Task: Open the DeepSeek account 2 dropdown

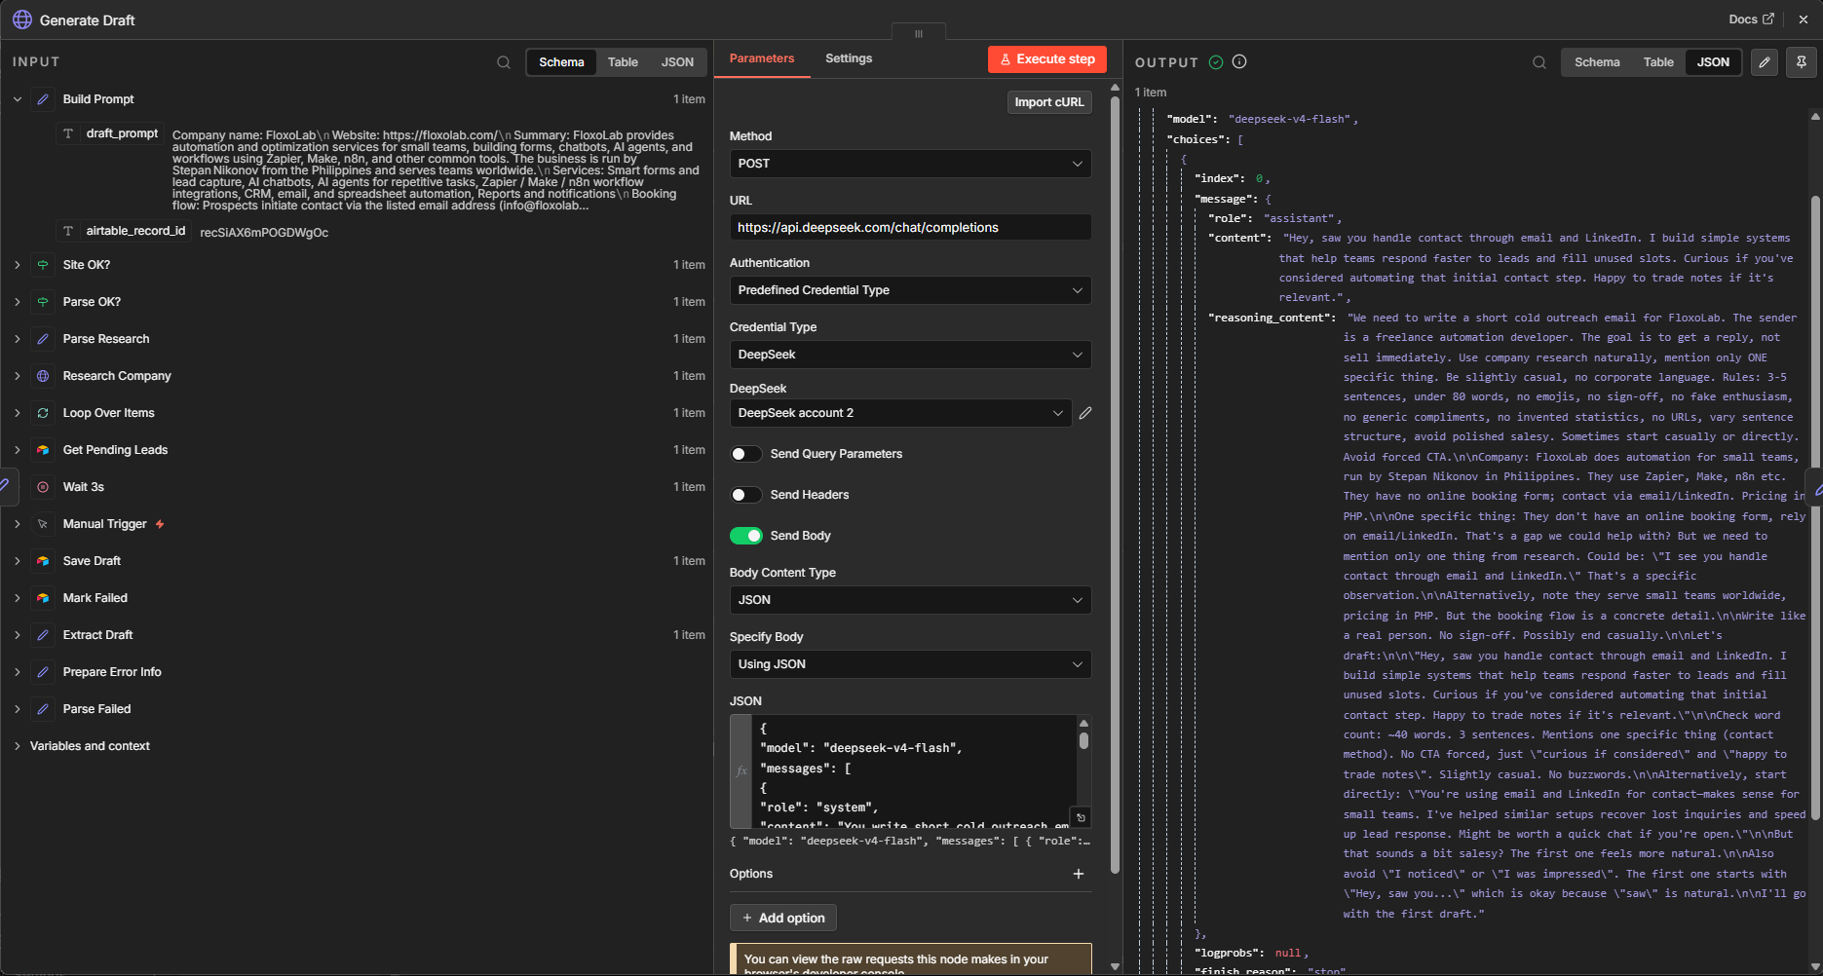Action: point(900,413)
